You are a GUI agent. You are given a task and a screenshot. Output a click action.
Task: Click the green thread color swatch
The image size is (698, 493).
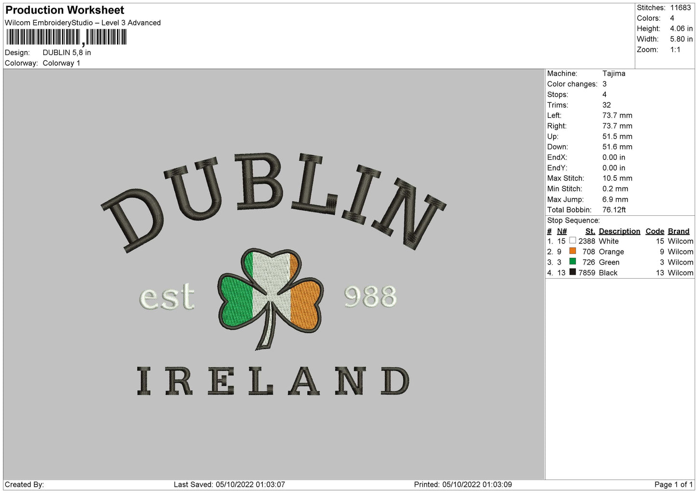click(572, 262)
